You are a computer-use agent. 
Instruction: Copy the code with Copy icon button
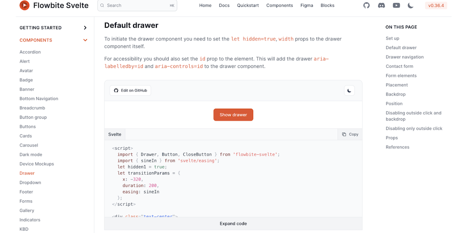tap(350, 134)
